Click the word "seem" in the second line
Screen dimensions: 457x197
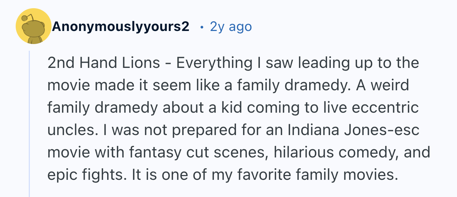click(x=177, y=85)
